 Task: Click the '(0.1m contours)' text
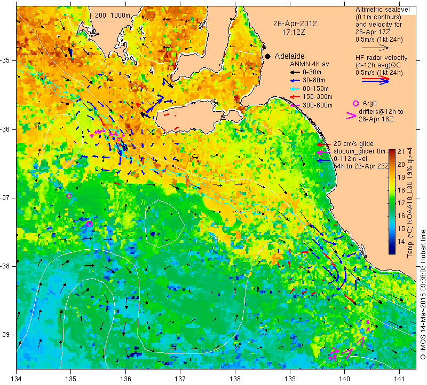[378, 17]
